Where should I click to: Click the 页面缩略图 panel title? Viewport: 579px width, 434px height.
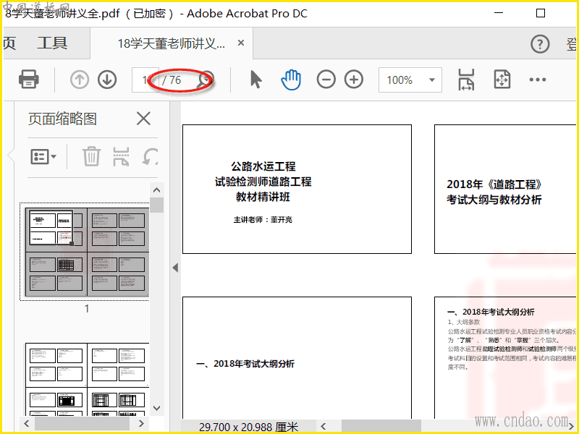point(62,119)
